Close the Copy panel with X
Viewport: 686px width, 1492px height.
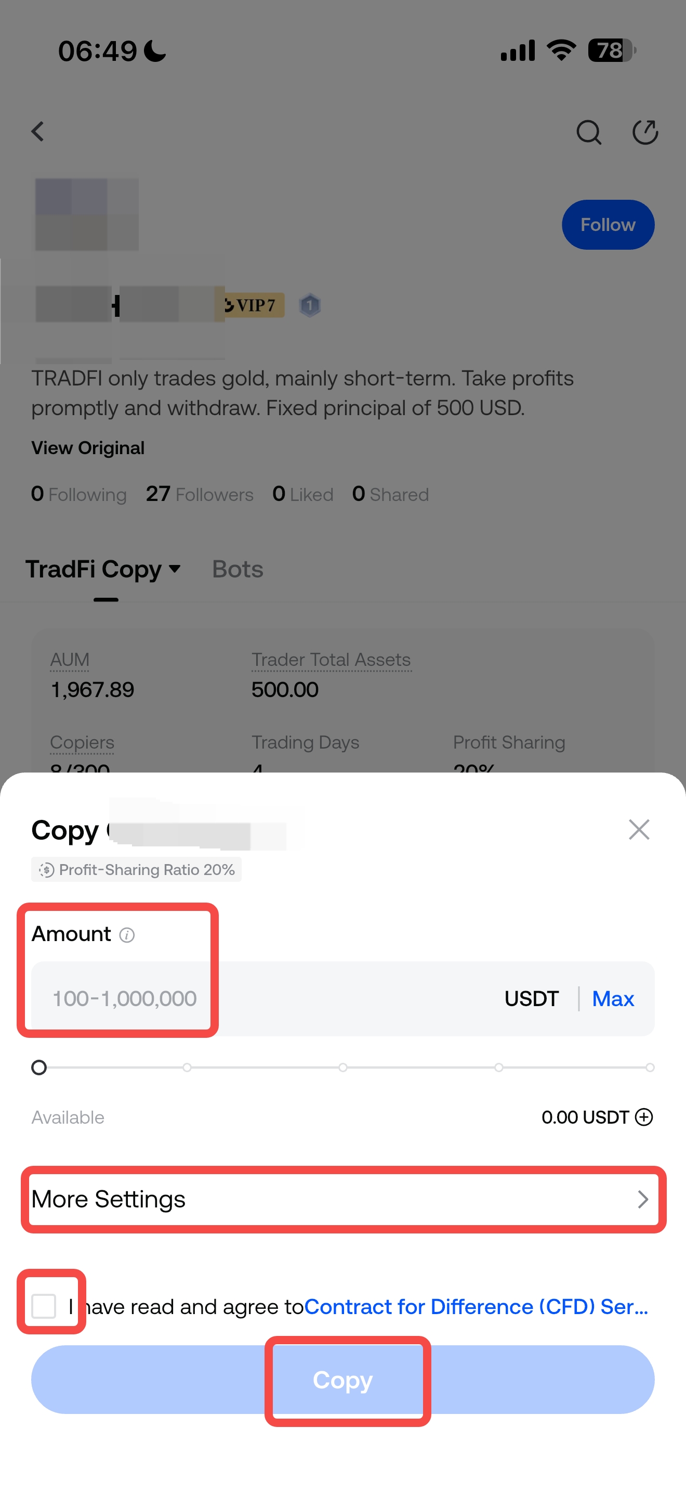click(639, 829)
